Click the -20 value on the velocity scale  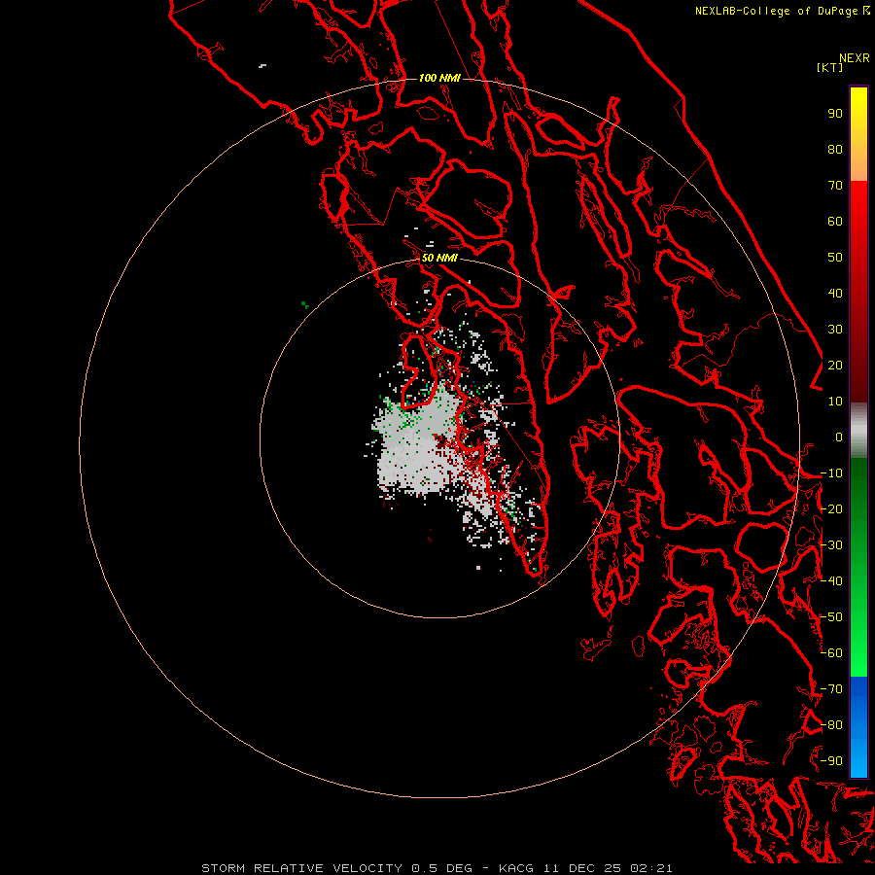pos(831,508)
